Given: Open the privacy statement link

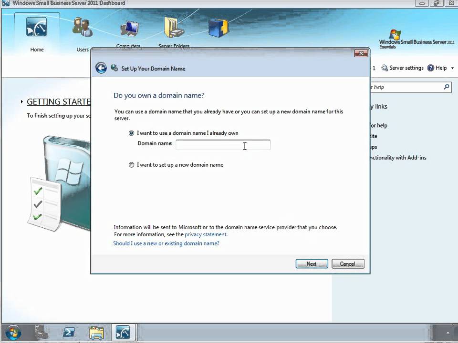Looking at the screenshot, I should point(206,234).
